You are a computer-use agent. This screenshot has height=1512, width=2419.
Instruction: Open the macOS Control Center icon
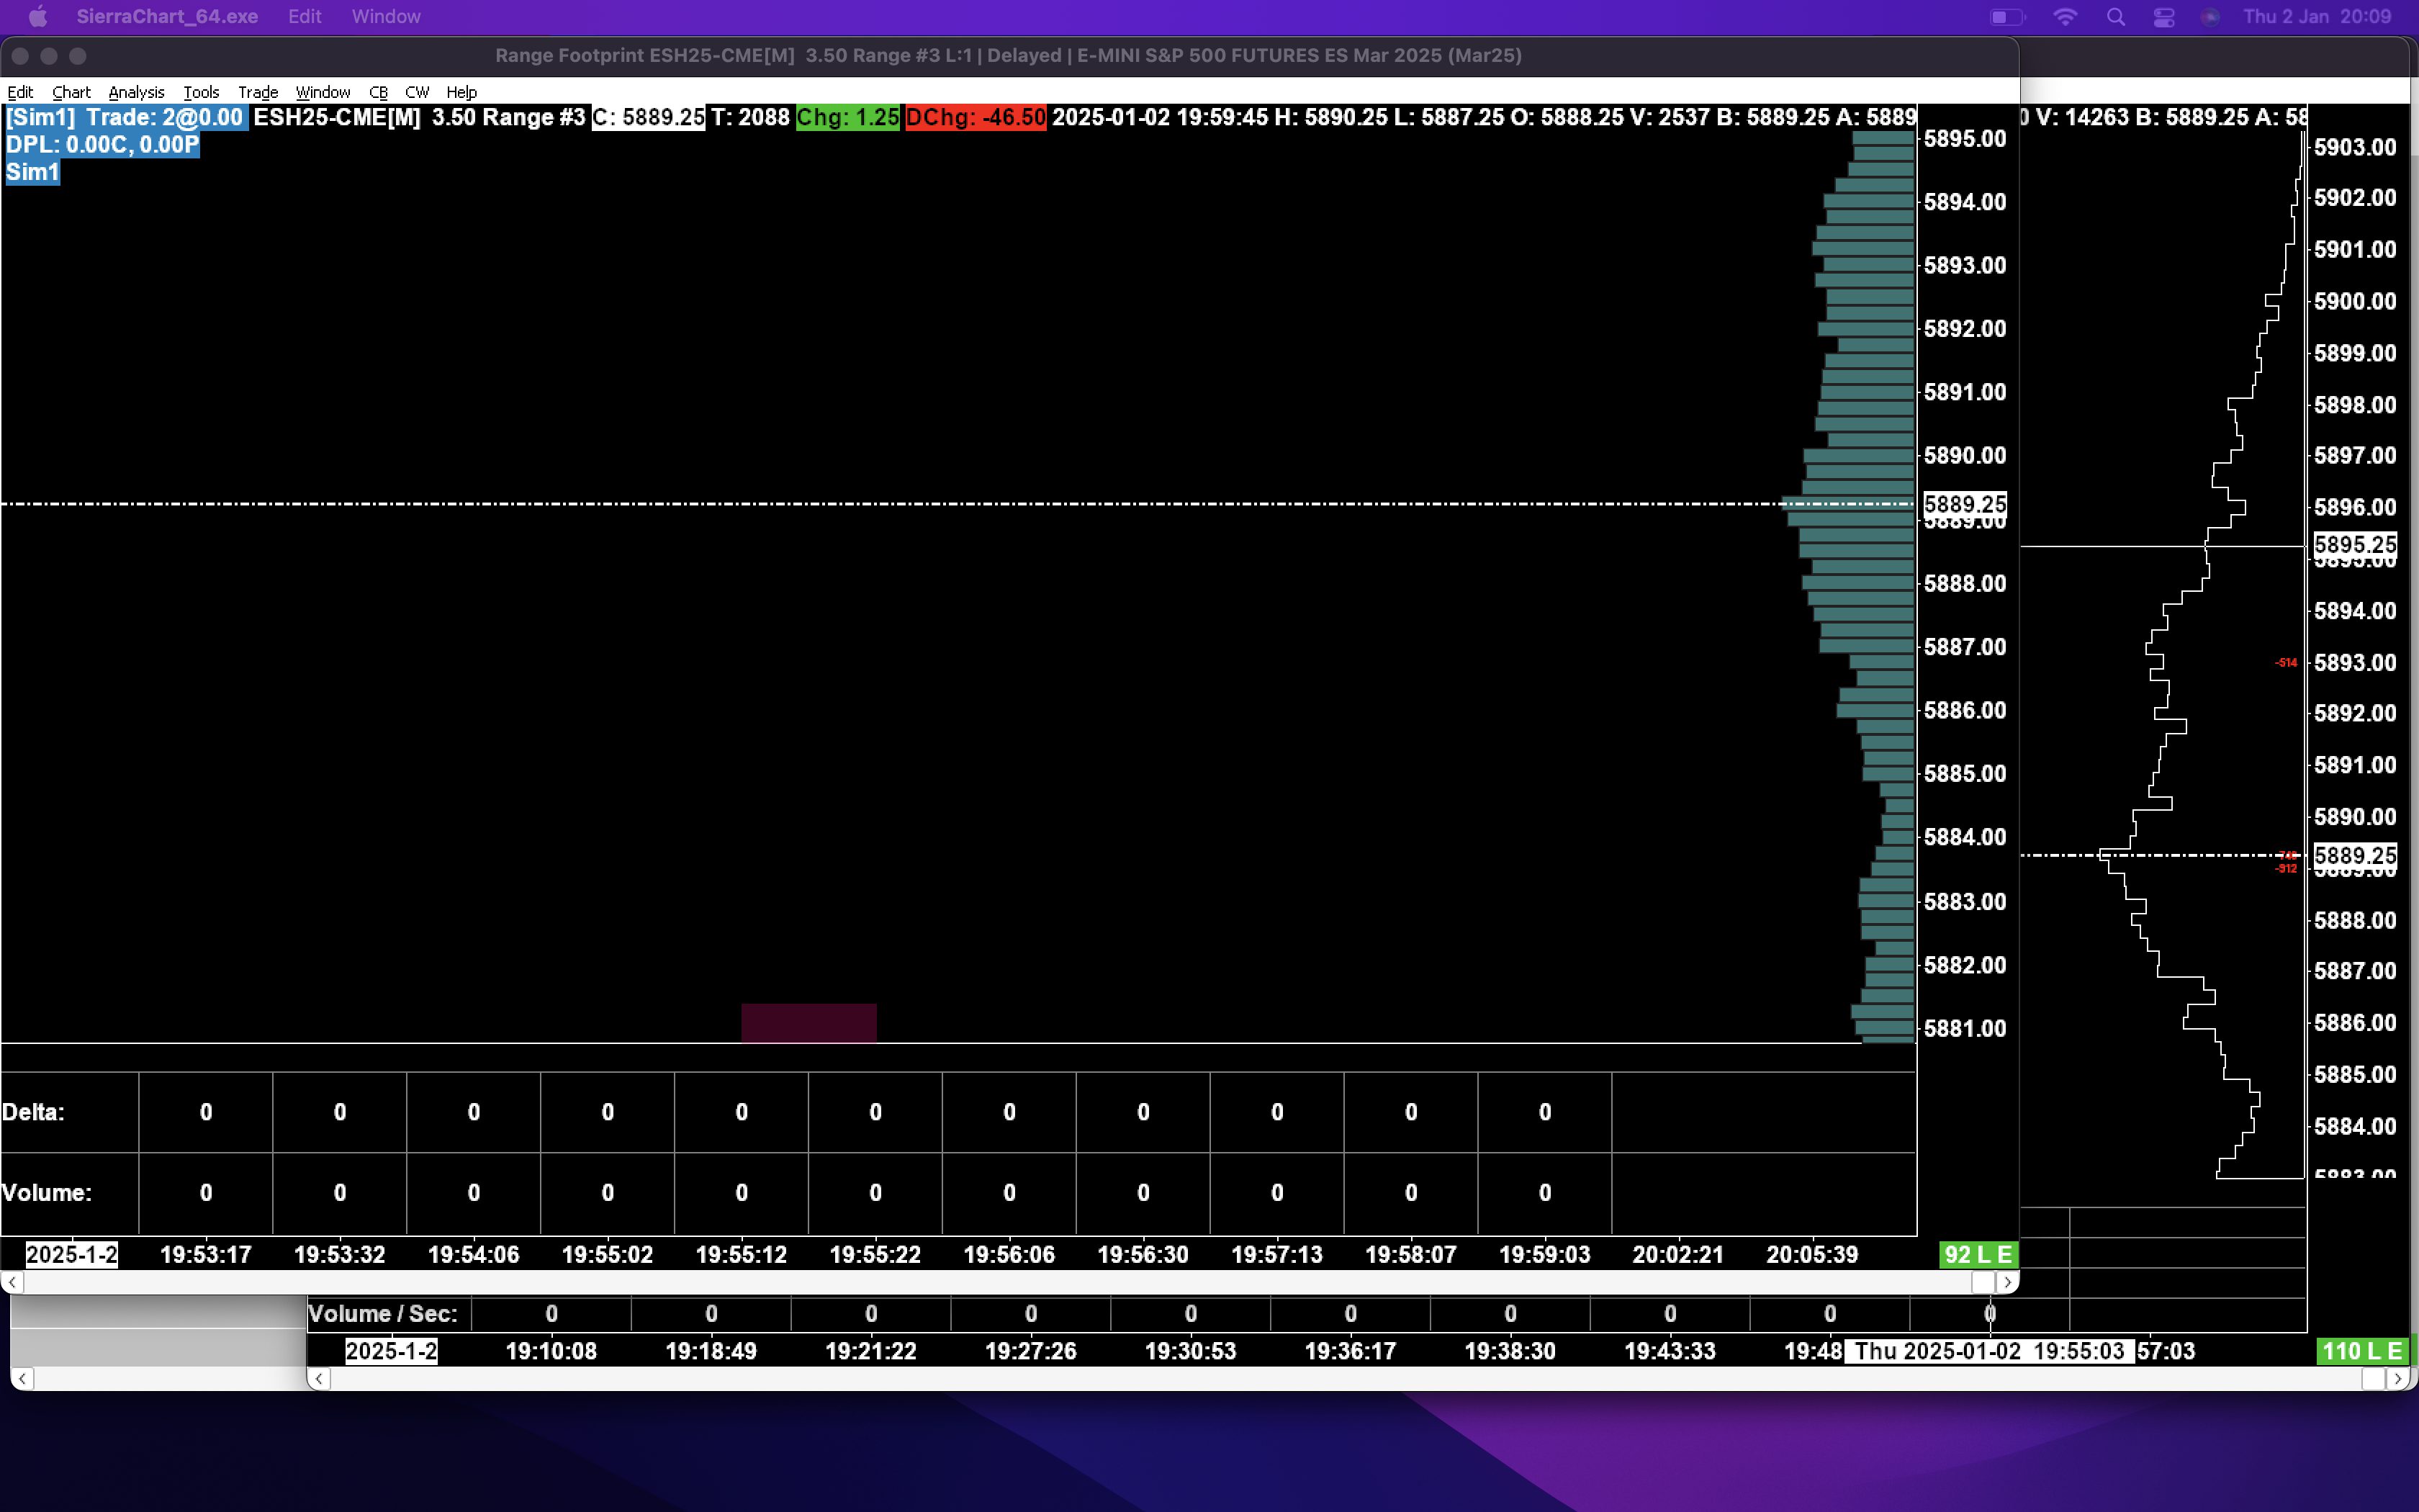tap(2164, 17)
